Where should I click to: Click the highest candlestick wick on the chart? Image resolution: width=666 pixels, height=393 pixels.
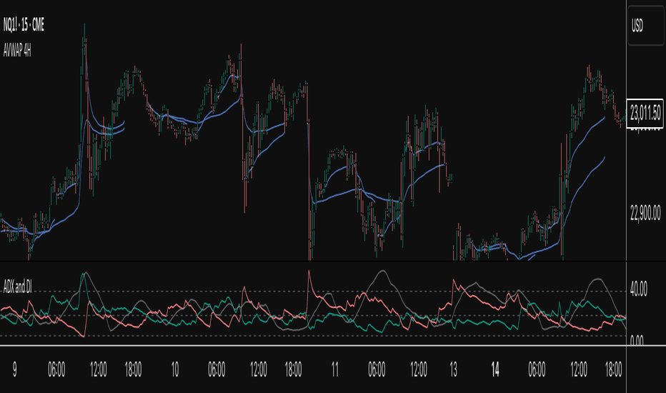84,27
